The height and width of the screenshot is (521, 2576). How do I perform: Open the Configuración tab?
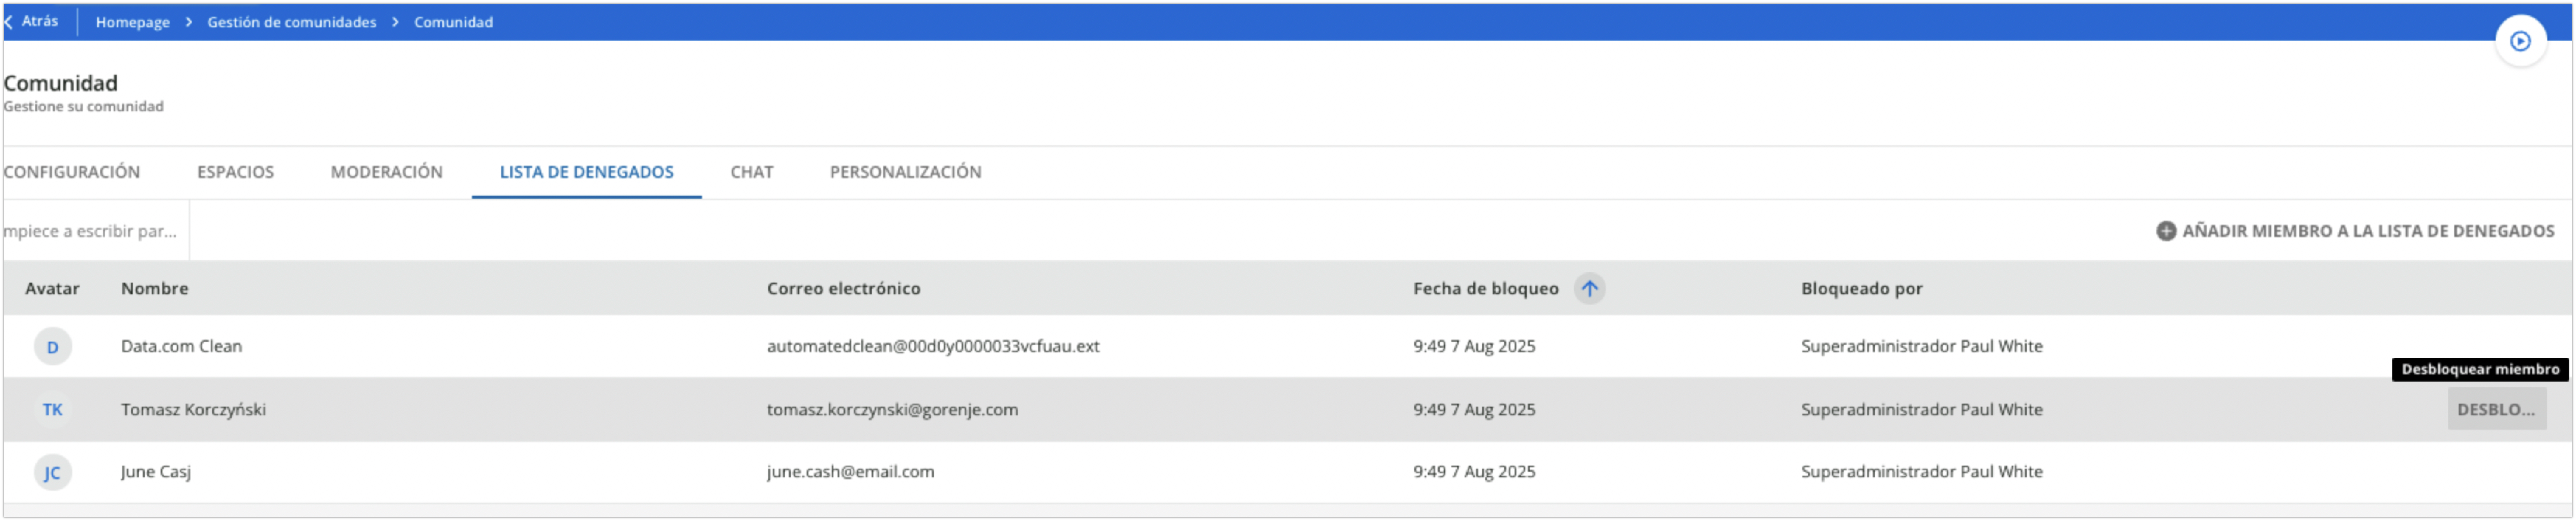click(72, 172)
